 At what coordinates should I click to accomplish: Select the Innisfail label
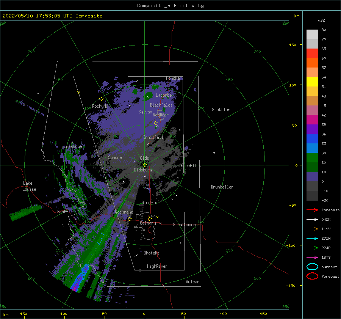click(153, 137)
